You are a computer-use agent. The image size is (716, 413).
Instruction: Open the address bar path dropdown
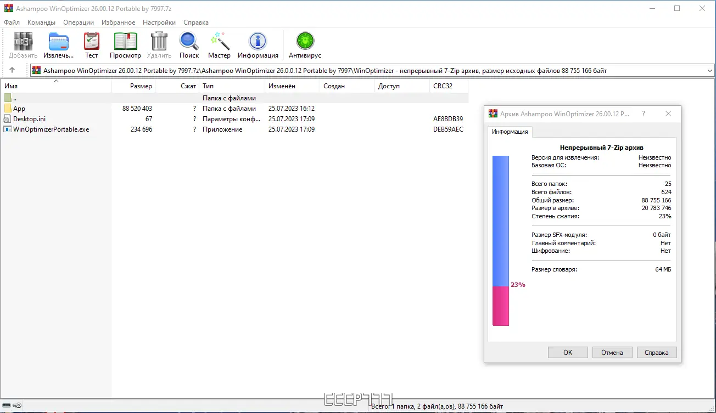[710, 70]
